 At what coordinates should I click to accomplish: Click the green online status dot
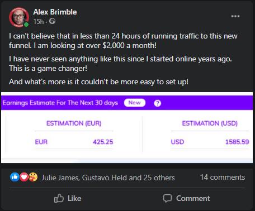26,25
